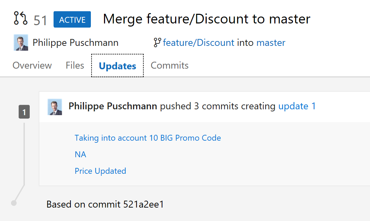Click the ACTIVE status badge
The height and width of the screenshot is (221, 370).
[x=72, y=20]
